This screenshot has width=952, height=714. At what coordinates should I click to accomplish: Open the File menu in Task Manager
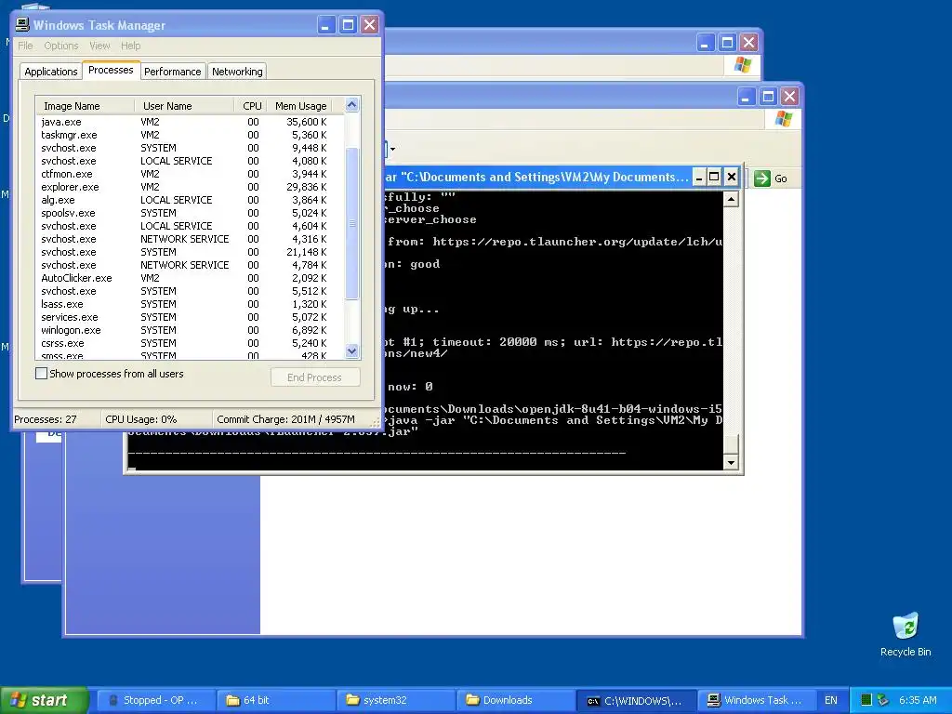pos(25,46)
